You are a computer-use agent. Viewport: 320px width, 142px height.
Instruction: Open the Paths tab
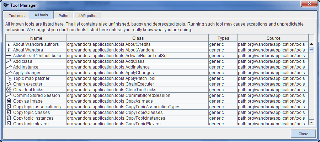point(63,16)
